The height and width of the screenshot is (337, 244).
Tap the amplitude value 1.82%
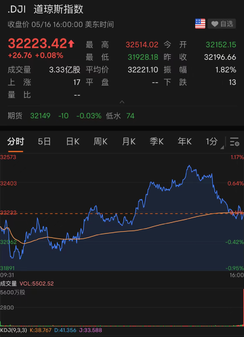(226, 70)
